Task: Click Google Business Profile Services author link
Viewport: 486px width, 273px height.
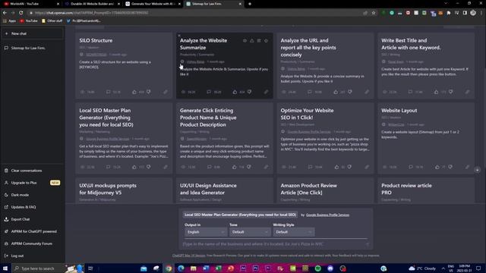Action: [327, 215]
